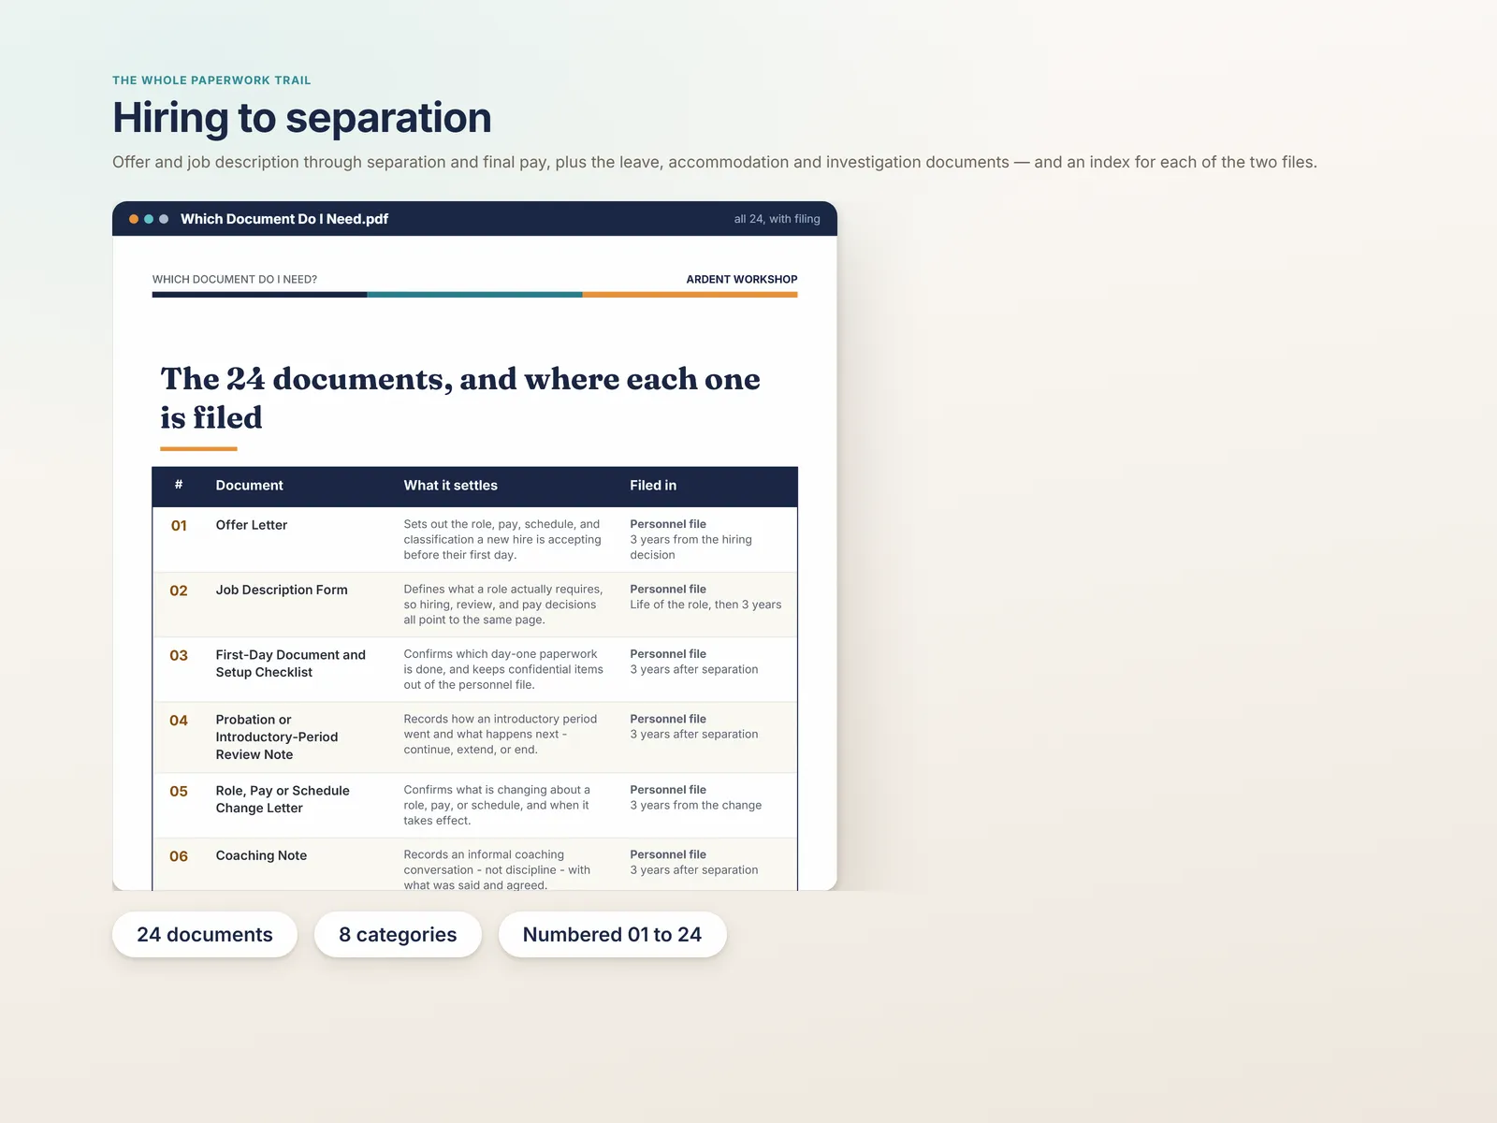The height and width of the screenshot is (1123, 1497).
Task: Click the 'Coaching Note' document name
Action: pyautogui.click(x=261, y=855)
